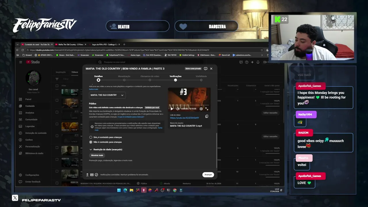Screen dimensions: 368x207
Task: Close the upload dialog with X
Action: [x=211, y=68]
